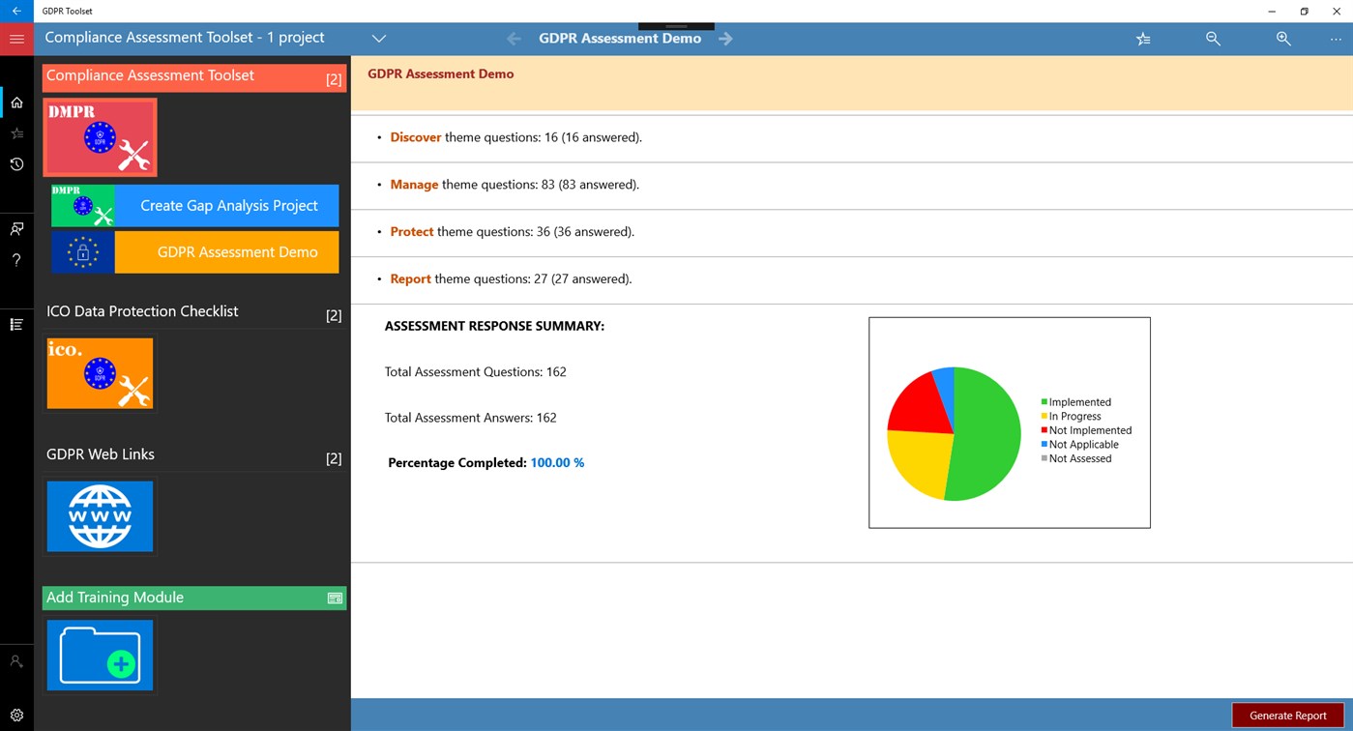Click the Generate Report button
The height and width of the screenshot is (731, 1353).
point(1287,716)
